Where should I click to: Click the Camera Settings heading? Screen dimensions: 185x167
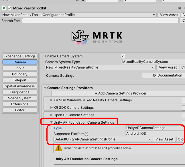point(60,76)
